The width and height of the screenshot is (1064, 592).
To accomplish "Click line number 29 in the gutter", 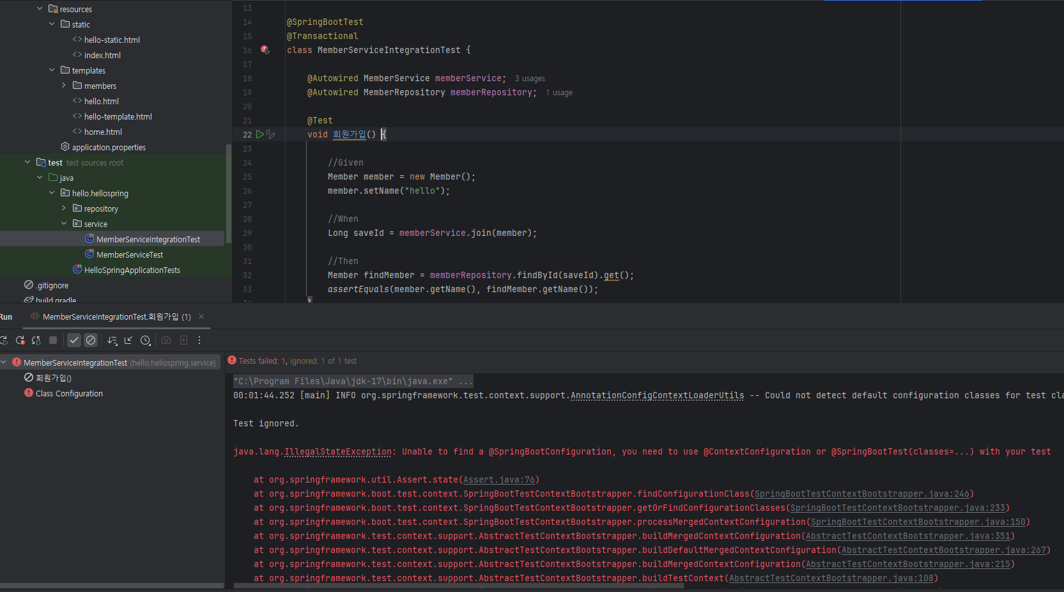I will point(247,233).
